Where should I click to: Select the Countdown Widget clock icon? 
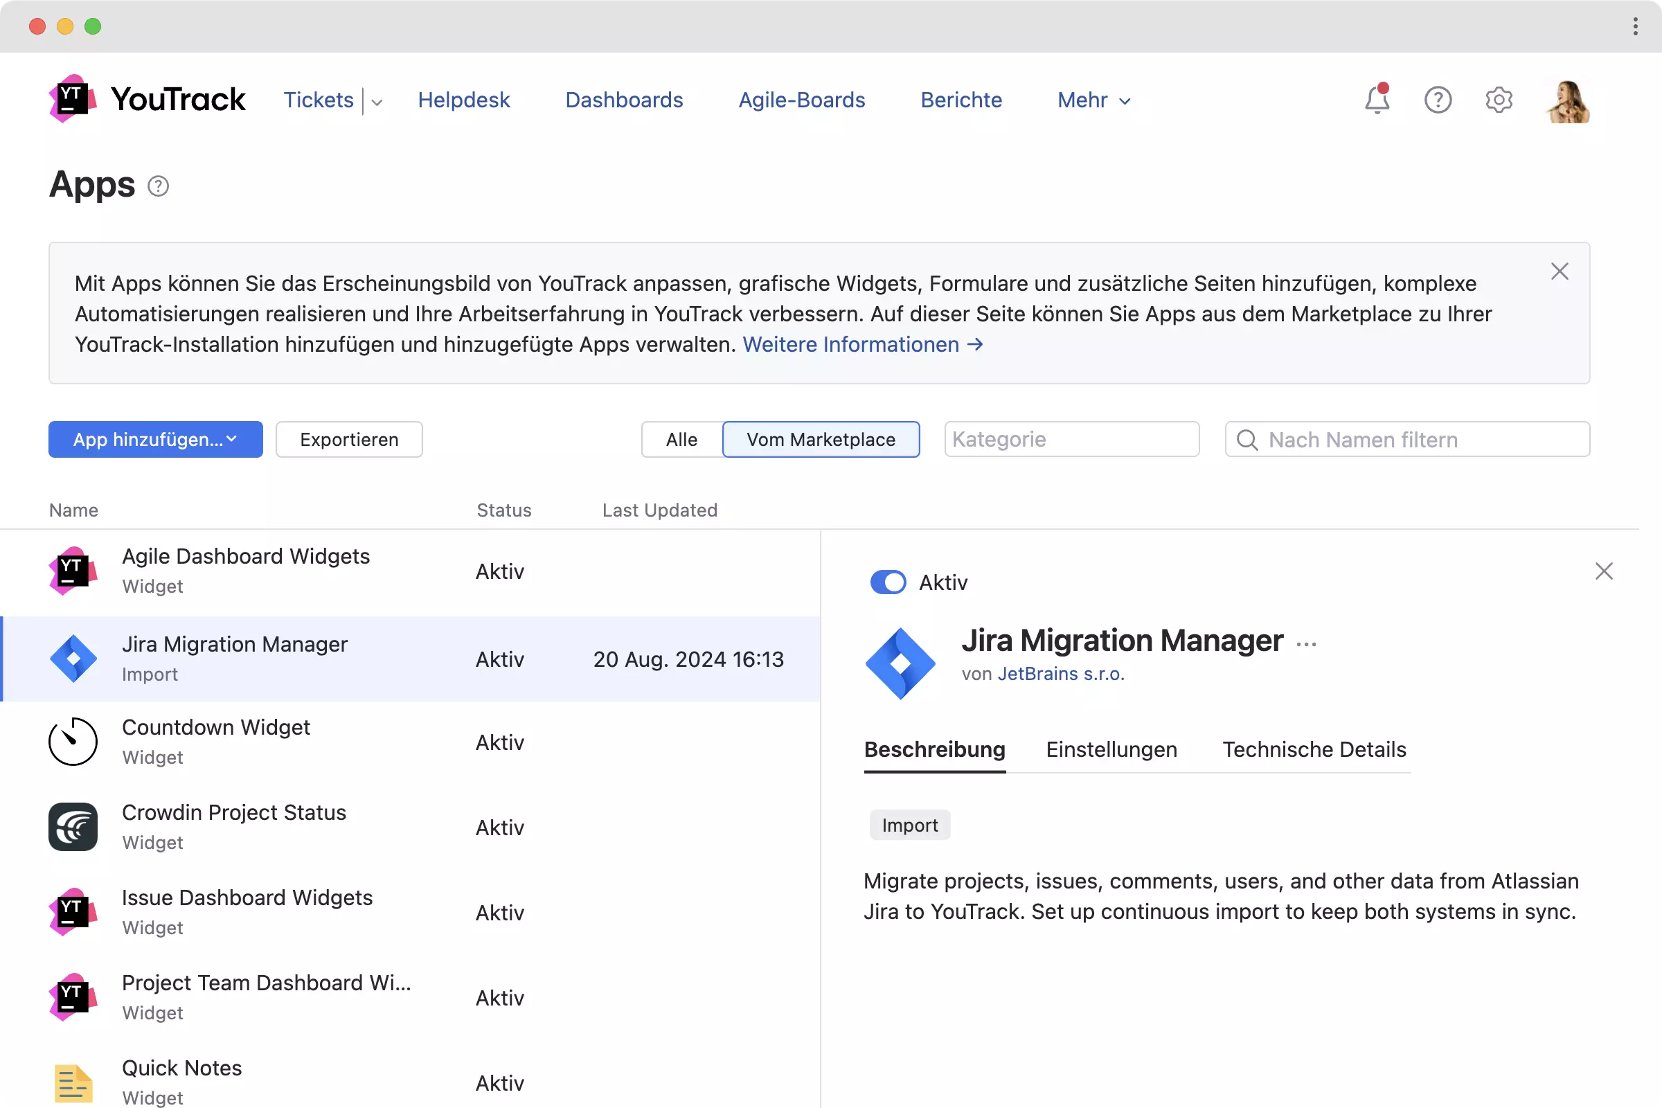tap(73, 741)
